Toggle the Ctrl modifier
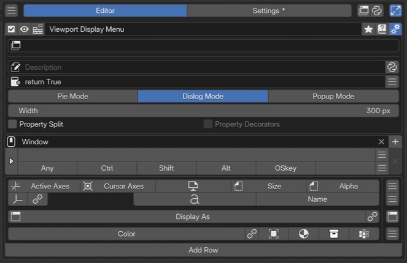The height and width of the screenshot is (263, 407). pos(107,168)
